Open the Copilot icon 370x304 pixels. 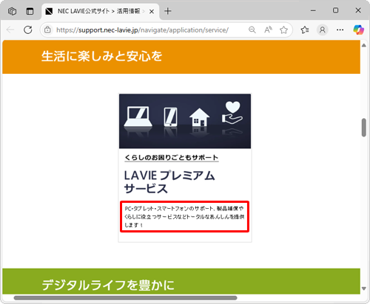pos(358,30)
